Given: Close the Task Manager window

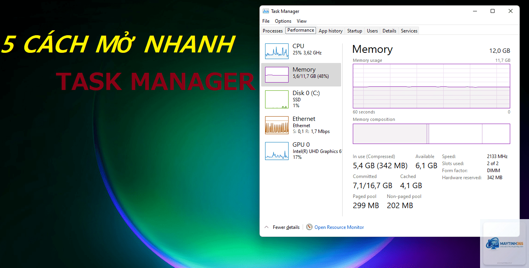Looking at the screenshot, I should (x=511, y=11).
